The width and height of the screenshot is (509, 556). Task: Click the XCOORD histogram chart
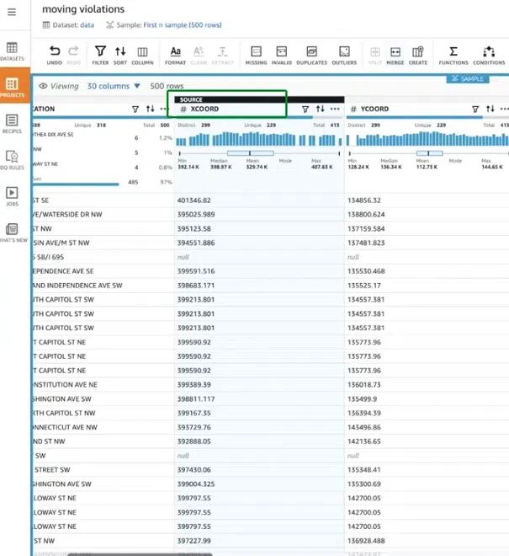pyautogui.click(x=259, y=139)
